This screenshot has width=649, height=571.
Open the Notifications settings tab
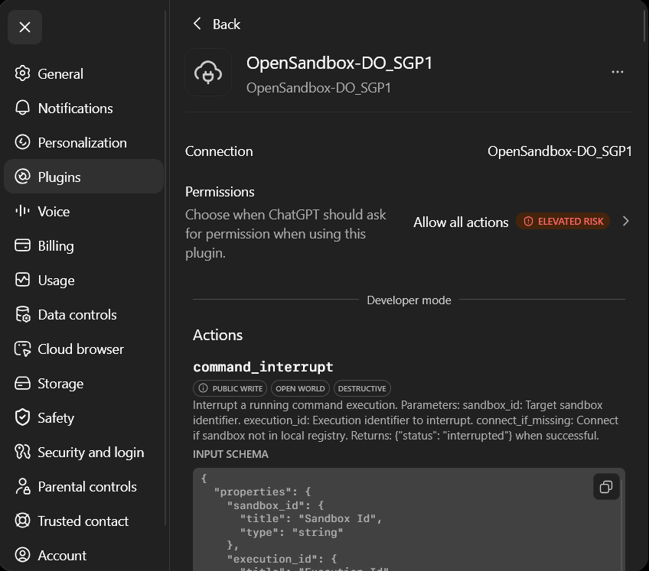tap(83, 108)
